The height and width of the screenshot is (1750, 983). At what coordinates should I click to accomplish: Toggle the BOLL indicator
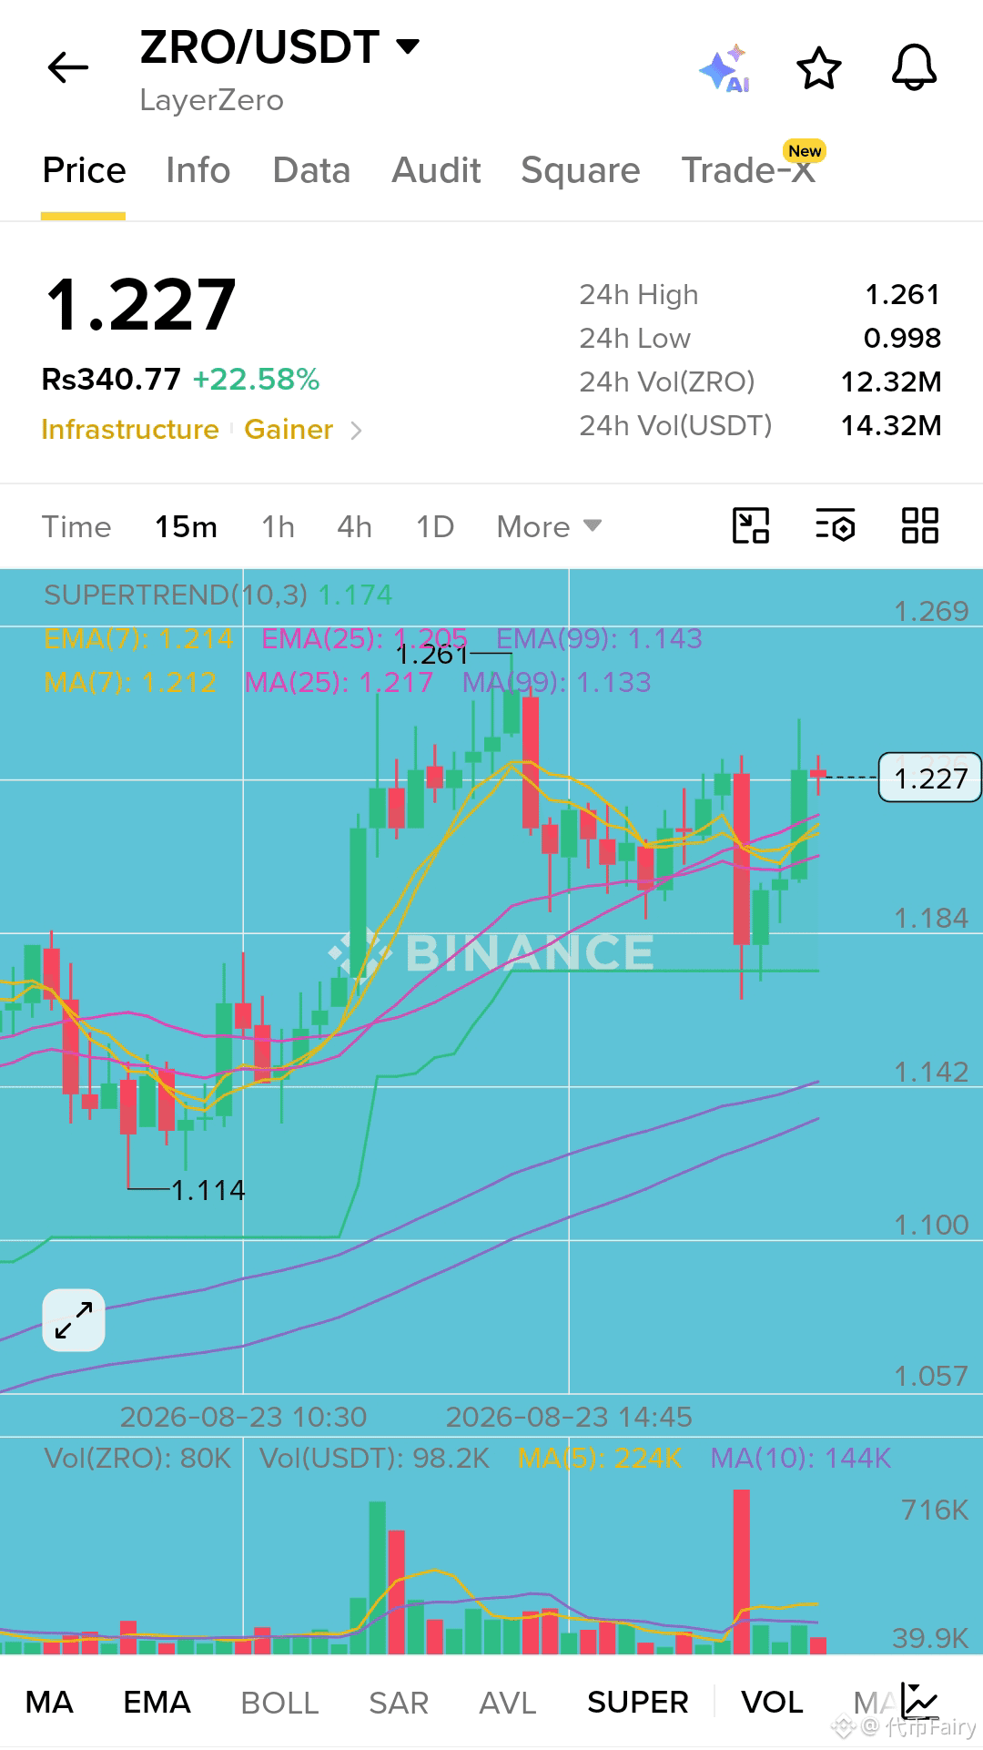point(279,1702)
